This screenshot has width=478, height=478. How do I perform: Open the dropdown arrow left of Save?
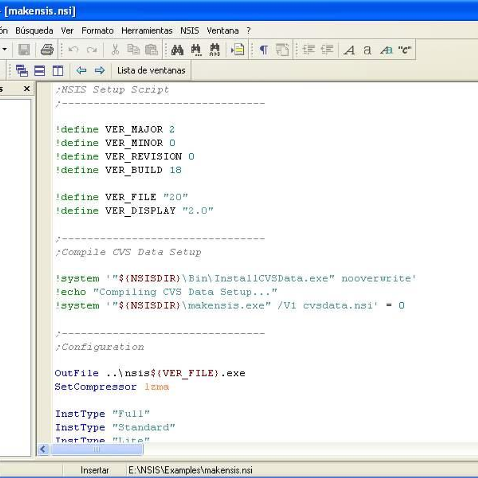5,50
